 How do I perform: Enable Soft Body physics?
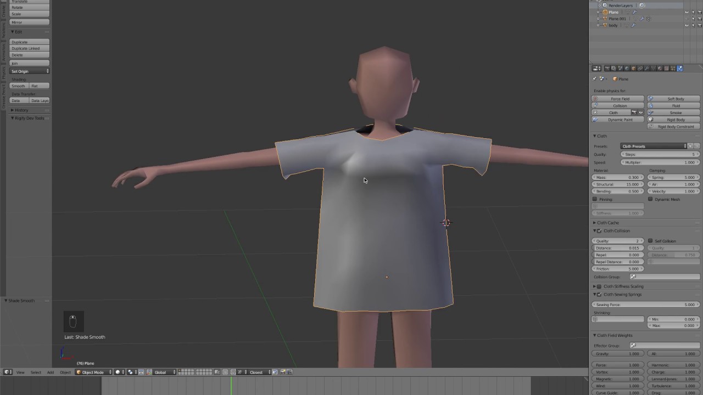click(x=674, y=99)
